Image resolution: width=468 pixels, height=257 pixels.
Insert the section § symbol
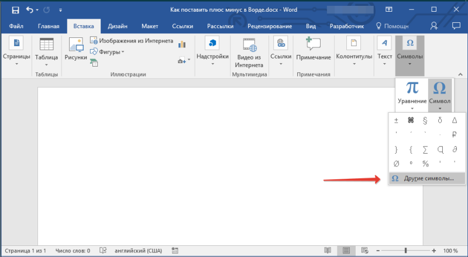point(425,120)
